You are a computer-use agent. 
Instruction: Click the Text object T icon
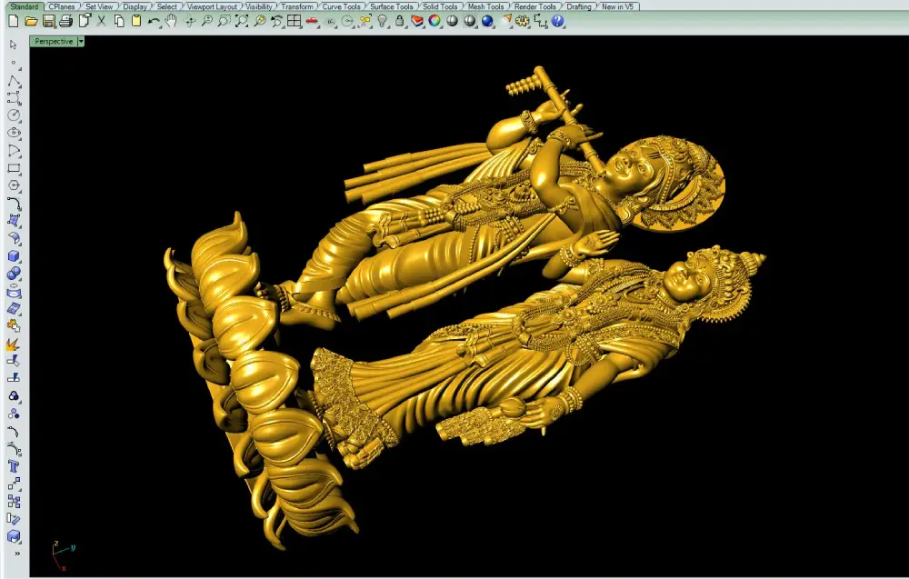[x=14, y=466]
